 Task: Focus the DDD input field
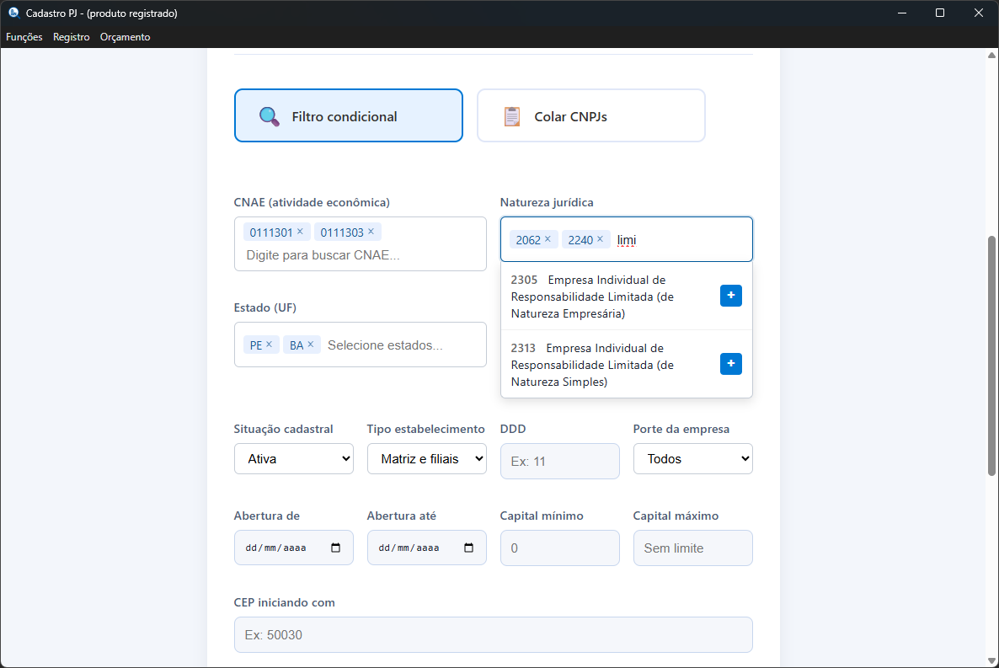559,462
